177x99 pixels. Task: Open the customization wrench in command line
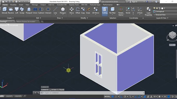tap(38, 93)
